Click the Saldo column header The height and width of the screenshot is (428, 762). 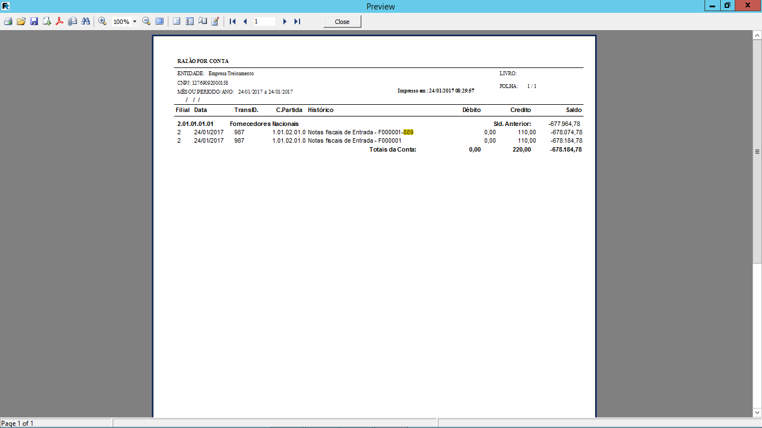pos(574,110)
